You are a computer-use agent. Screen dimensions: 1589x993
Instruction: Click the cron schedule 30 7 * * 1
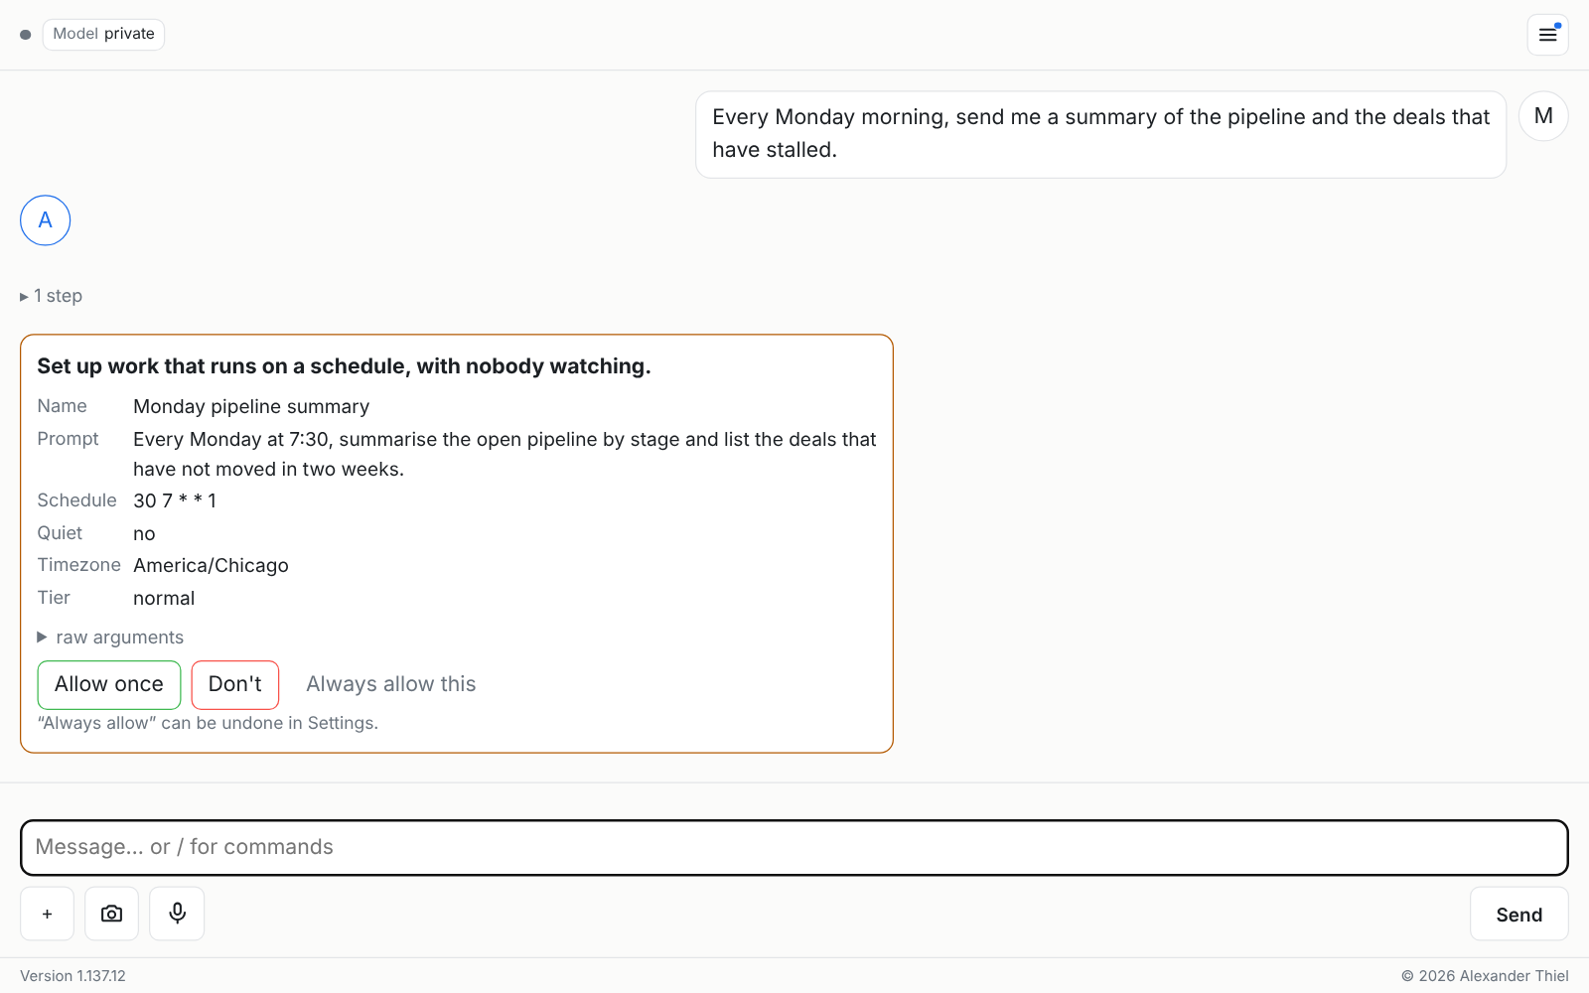[x=175, y=500]
